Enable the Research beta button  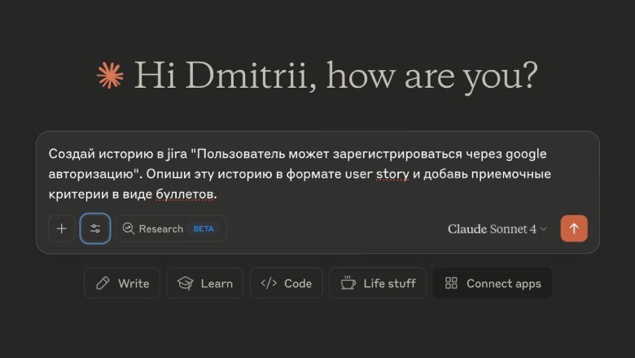coord(171,229)
